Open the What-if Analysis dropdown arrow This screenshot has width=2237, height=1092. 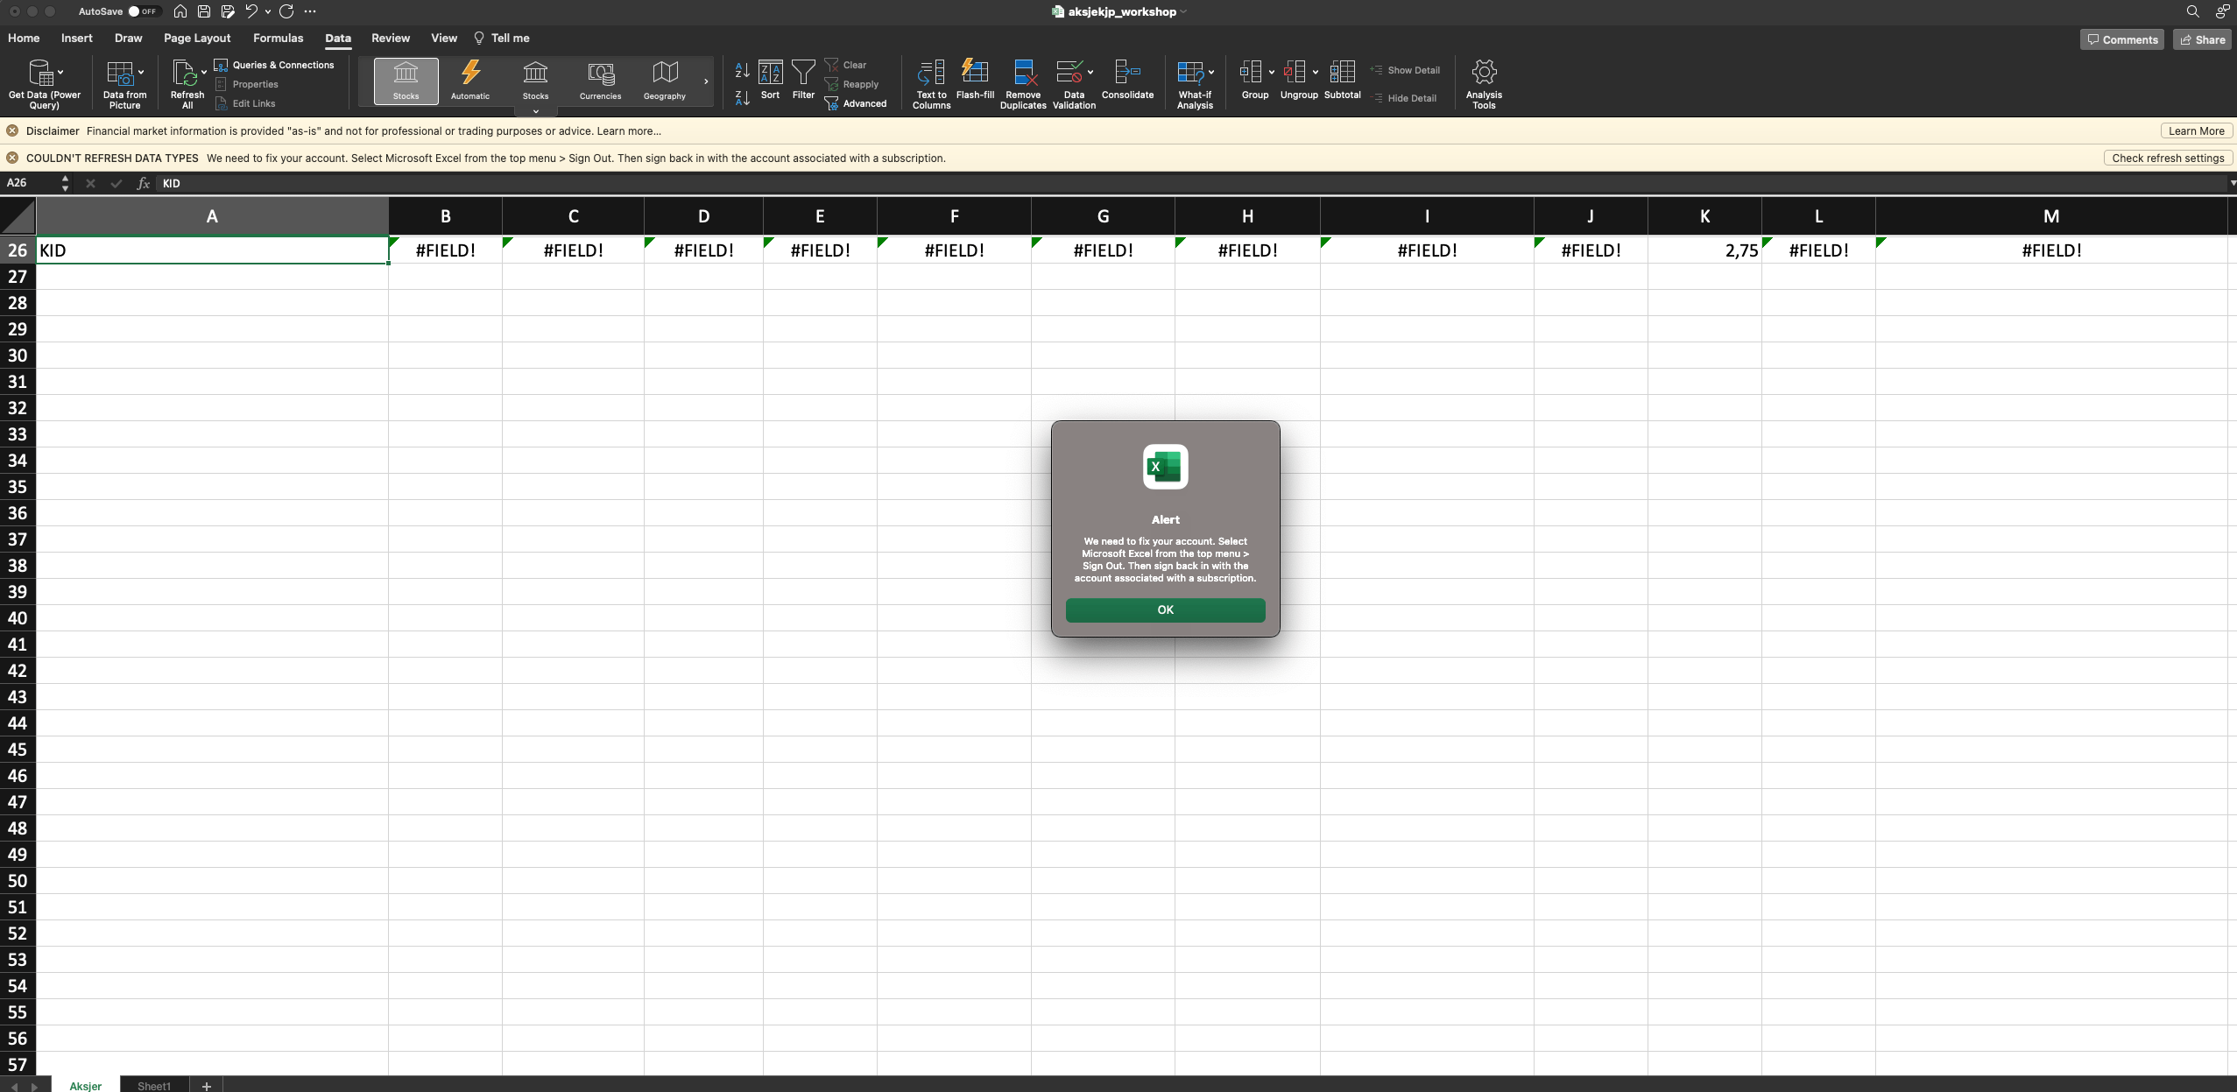[1211, 72]
